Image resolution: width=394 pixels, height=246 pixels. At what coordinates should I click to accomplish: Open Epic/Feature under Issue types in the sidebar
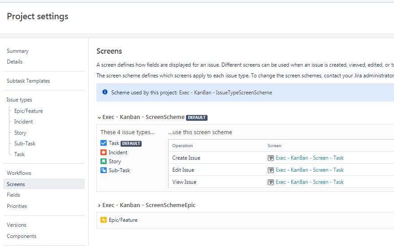pos(29,111)
